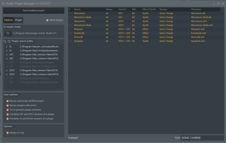Star the Synplant plugin as favorite
226x143 pixels.
(x=70, y=41)
